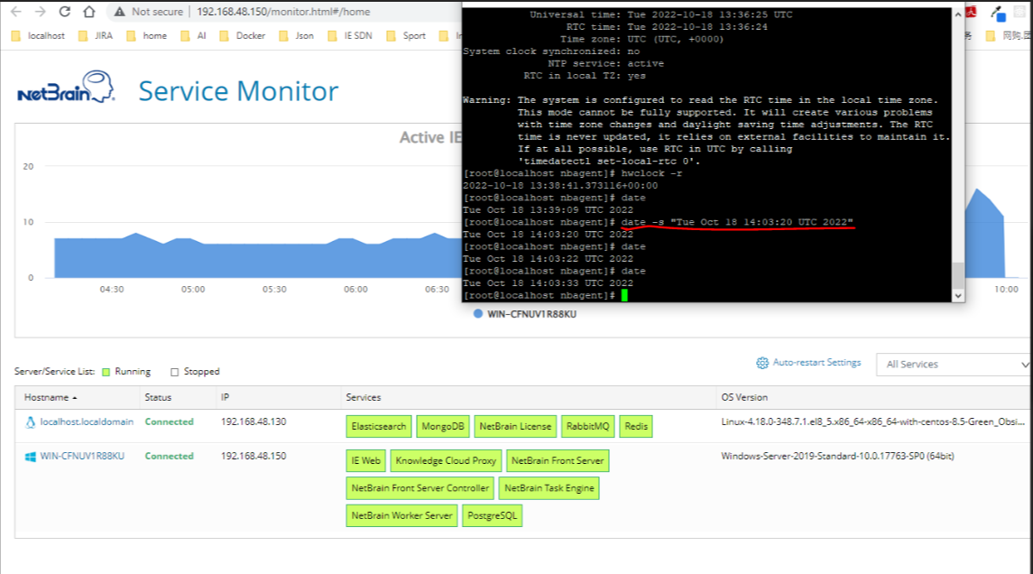Click the Windows-Server-2019 OS version text
This screenshot has height=574, width=1033.
[837, 456]
